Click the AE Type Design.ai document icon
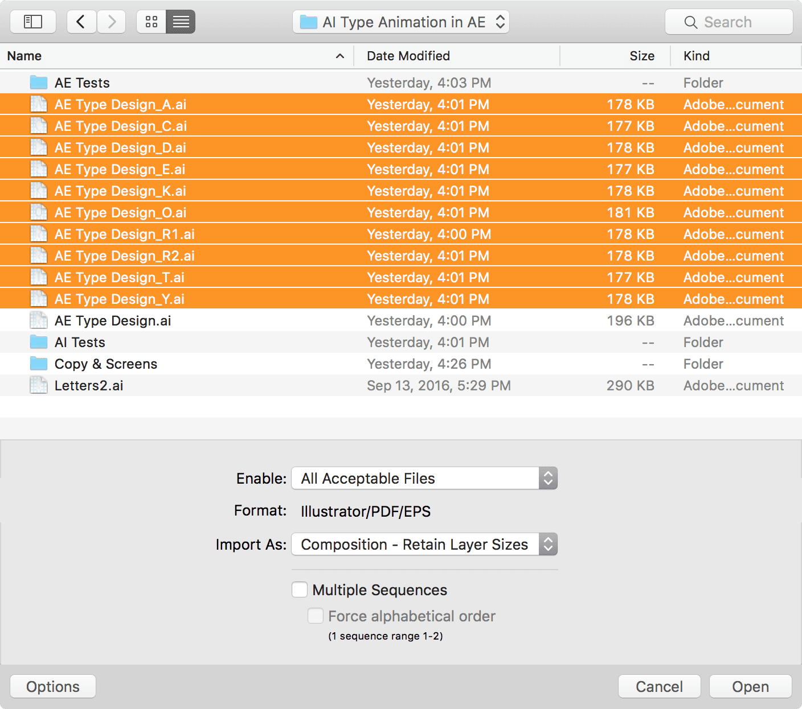Viewport: 802px width, 709px height. [39, 320]
